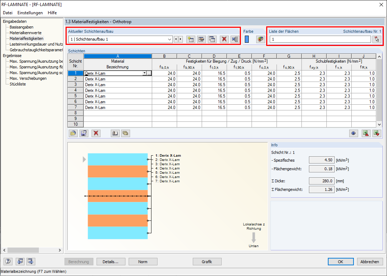
Task: Click empty row header 8 in table
Action: coord(76,113)
